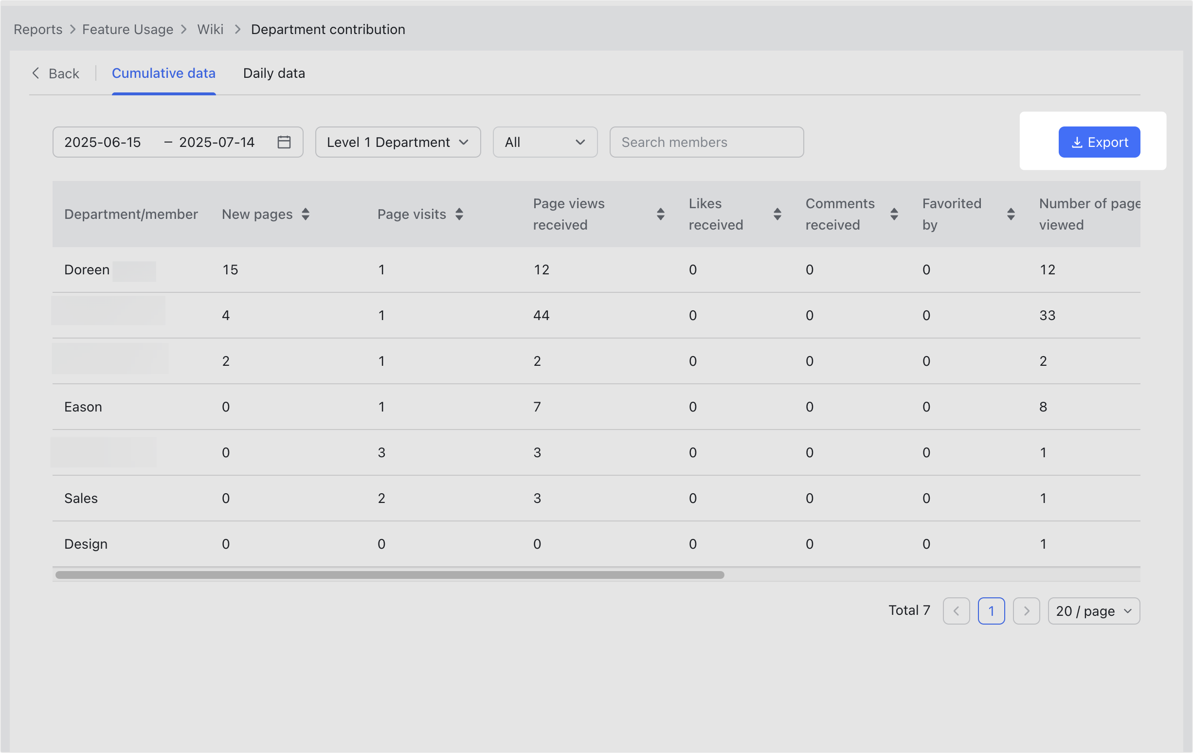This screenshot has width=1193, height=753.
Task: Click the Department/member column header
Action: (x=131, y=214)
